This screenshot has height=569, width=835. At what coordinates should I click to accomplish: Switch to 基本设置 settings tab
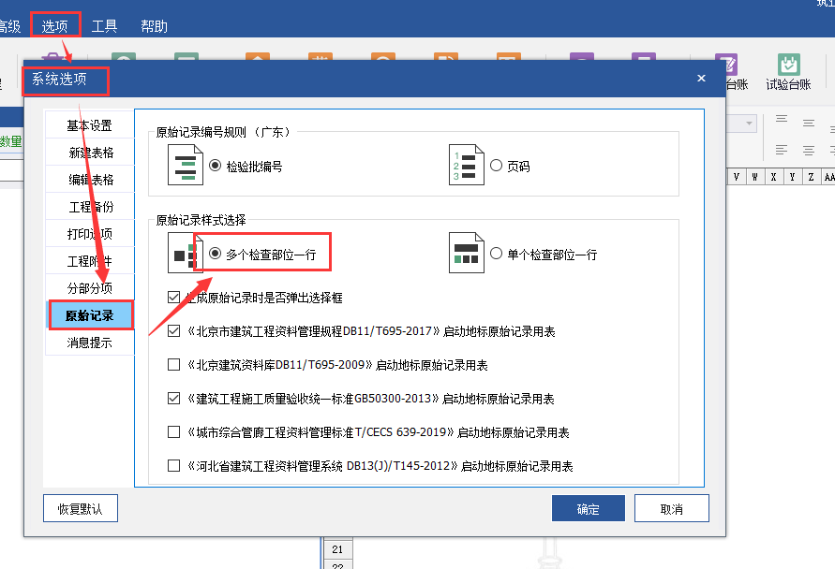coord(90,125)
